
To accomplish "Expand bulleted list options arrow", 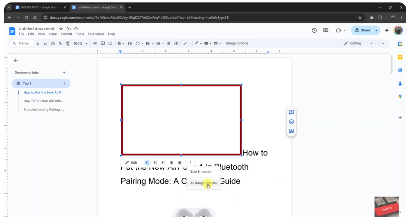I will pos(153,43).
